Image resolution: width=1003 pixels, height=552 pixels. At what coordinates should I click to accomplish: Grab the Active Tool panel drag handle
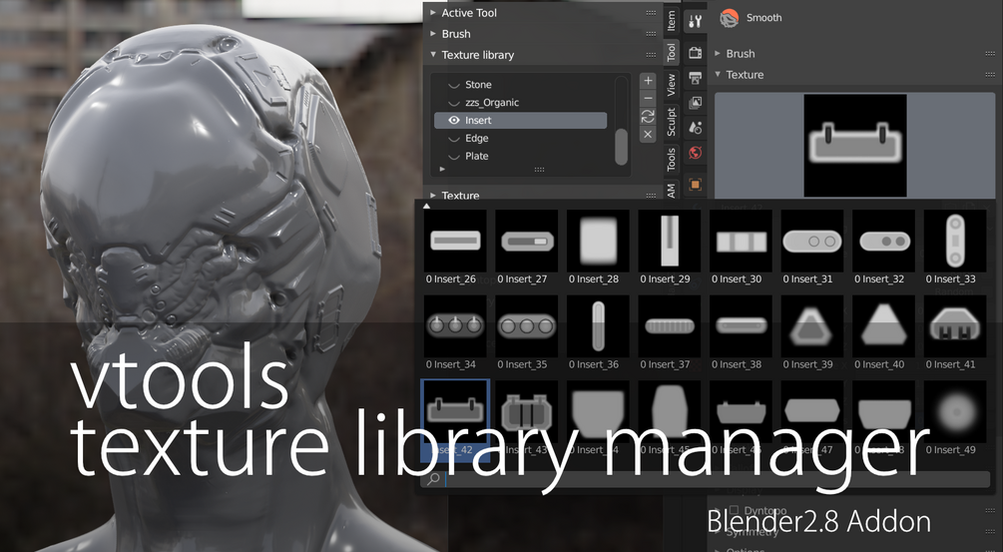coord(651,13)
